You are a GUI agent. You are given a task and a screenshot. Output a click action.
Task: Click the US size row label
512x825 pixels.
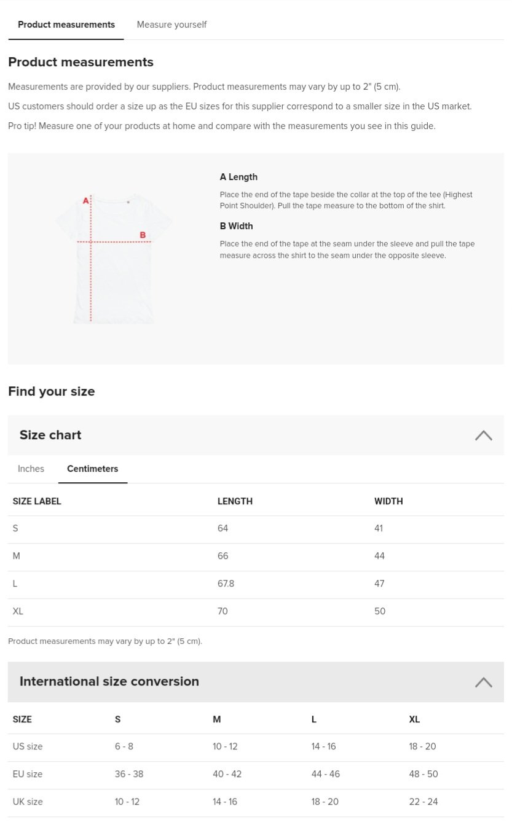[x=28, y=746]
